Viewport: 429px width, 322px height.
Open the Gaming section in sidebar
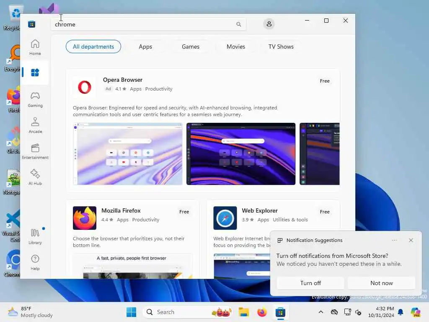pos(35,99)
